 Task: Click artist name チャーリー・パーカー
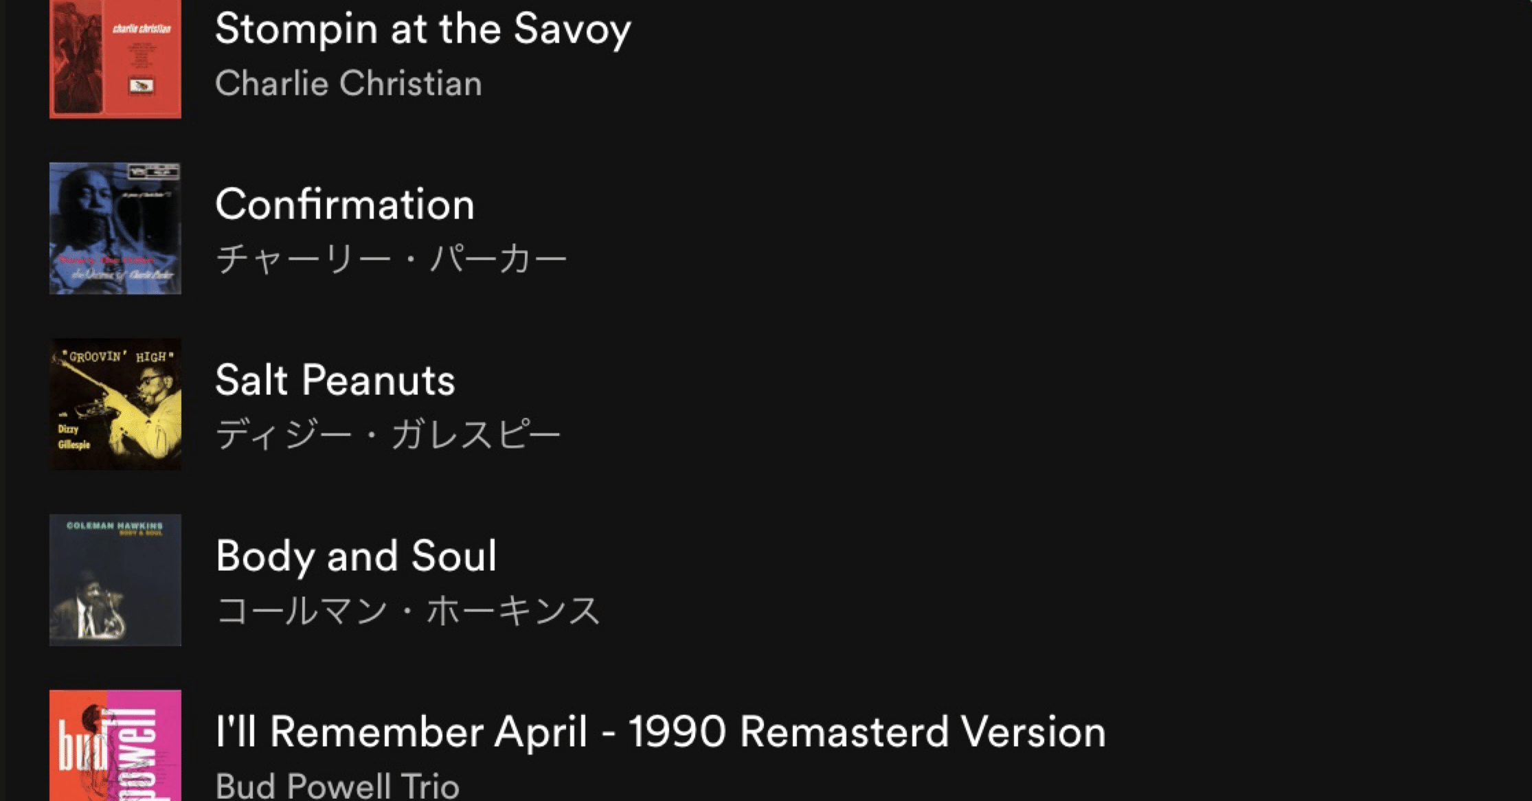pos(391,260)
